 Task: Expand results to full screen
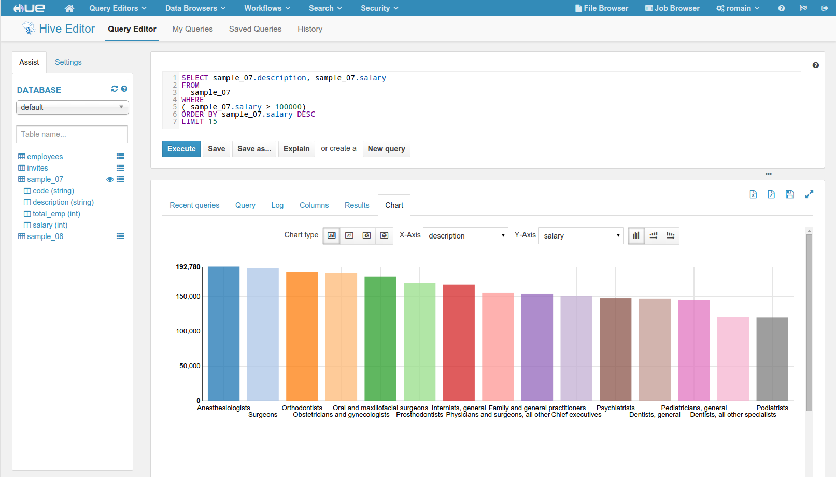[x=809, y=194]
